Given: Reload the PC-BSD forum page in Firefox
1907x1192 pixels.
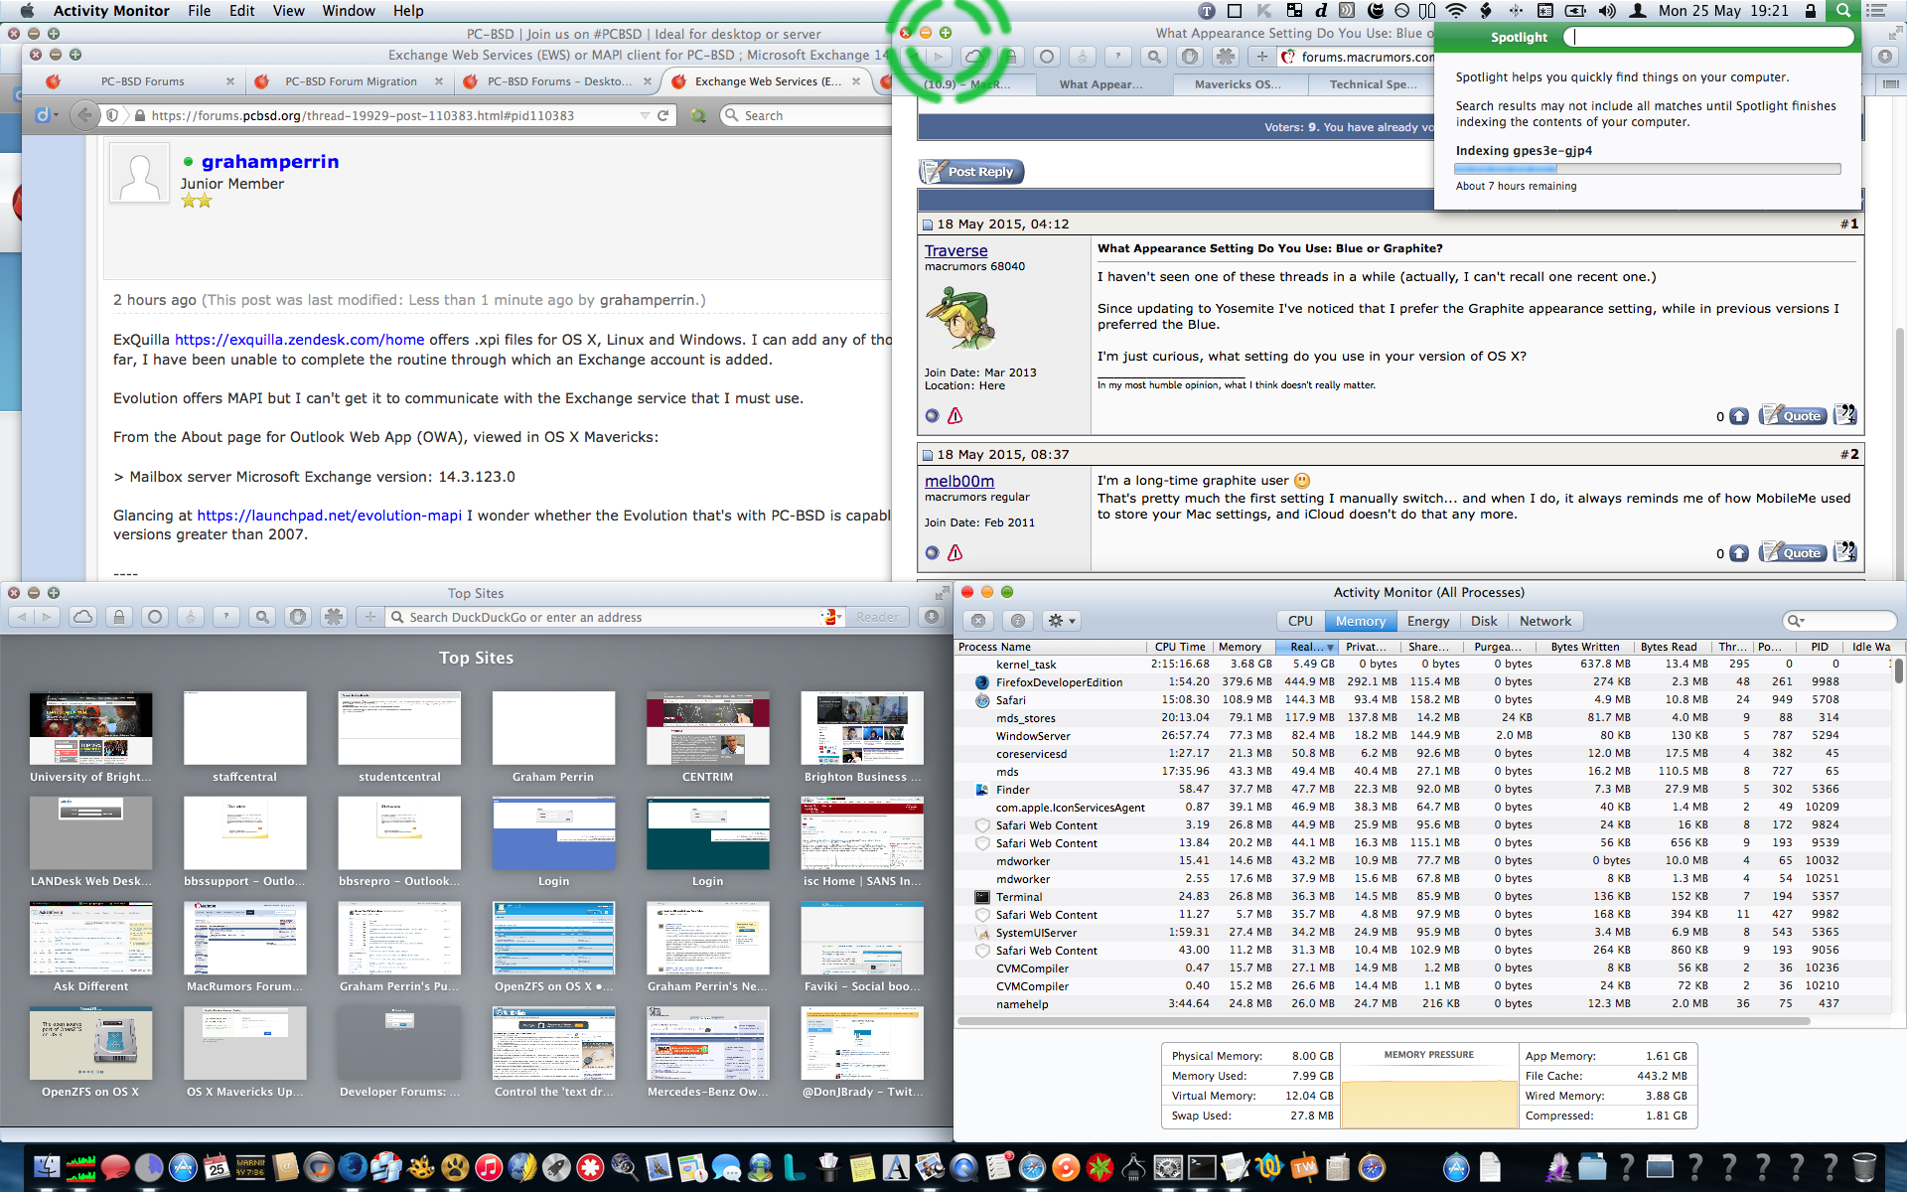Looking at the screenshot, I should (662, 115).
